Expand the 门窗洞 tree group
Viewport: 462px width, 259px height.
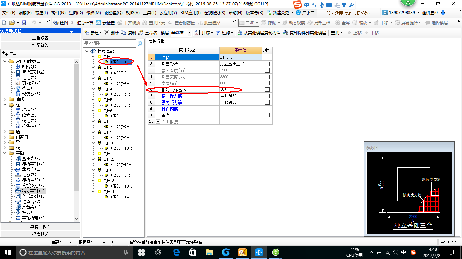[x=5, y=137]
